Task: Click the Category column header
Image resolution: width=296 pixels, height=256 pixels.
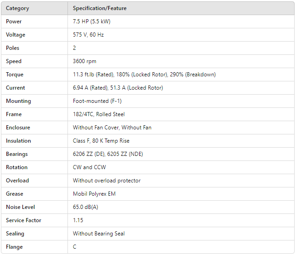Action: pos(18,8)
